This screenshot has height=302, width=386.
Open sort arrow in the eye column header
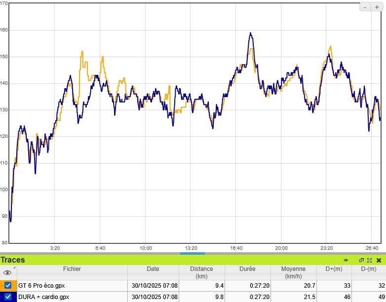pyautogui.click(x=14, y=268)
